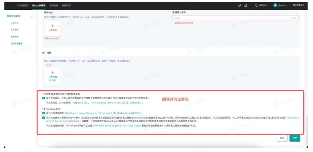Click the 提交 submit button
313x152 pixels.
pyautogui.click(x=295, y=138)
